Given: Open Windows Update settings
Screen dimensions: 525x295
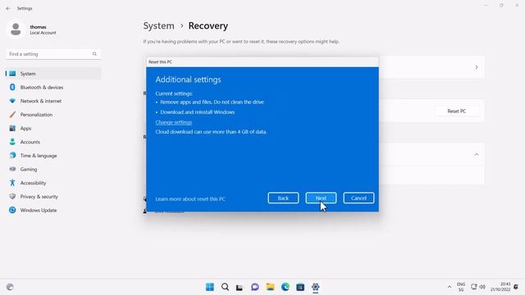Looking at the screenshot, I should (x=52, y=211).
